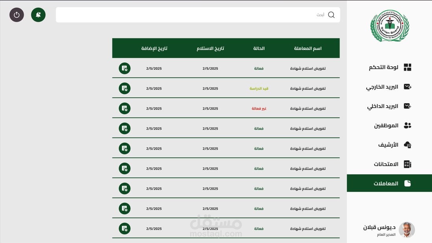Click the red غير فعالة status label
Image resolution: width=432 pixels, height=243 pixels.
pyautogui.click(x=259, y=108)
